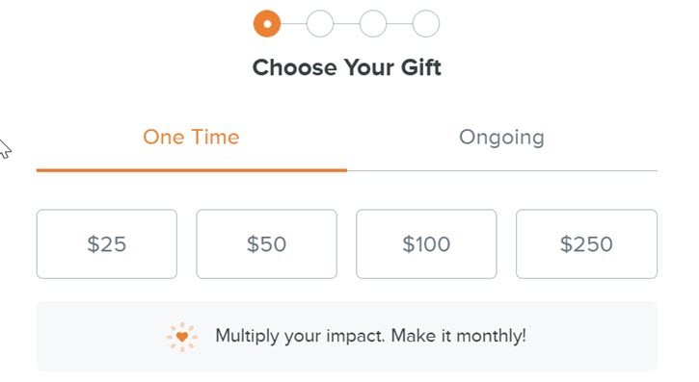Select the third progress step circle

pyautogui.click(x=373, y=23)
